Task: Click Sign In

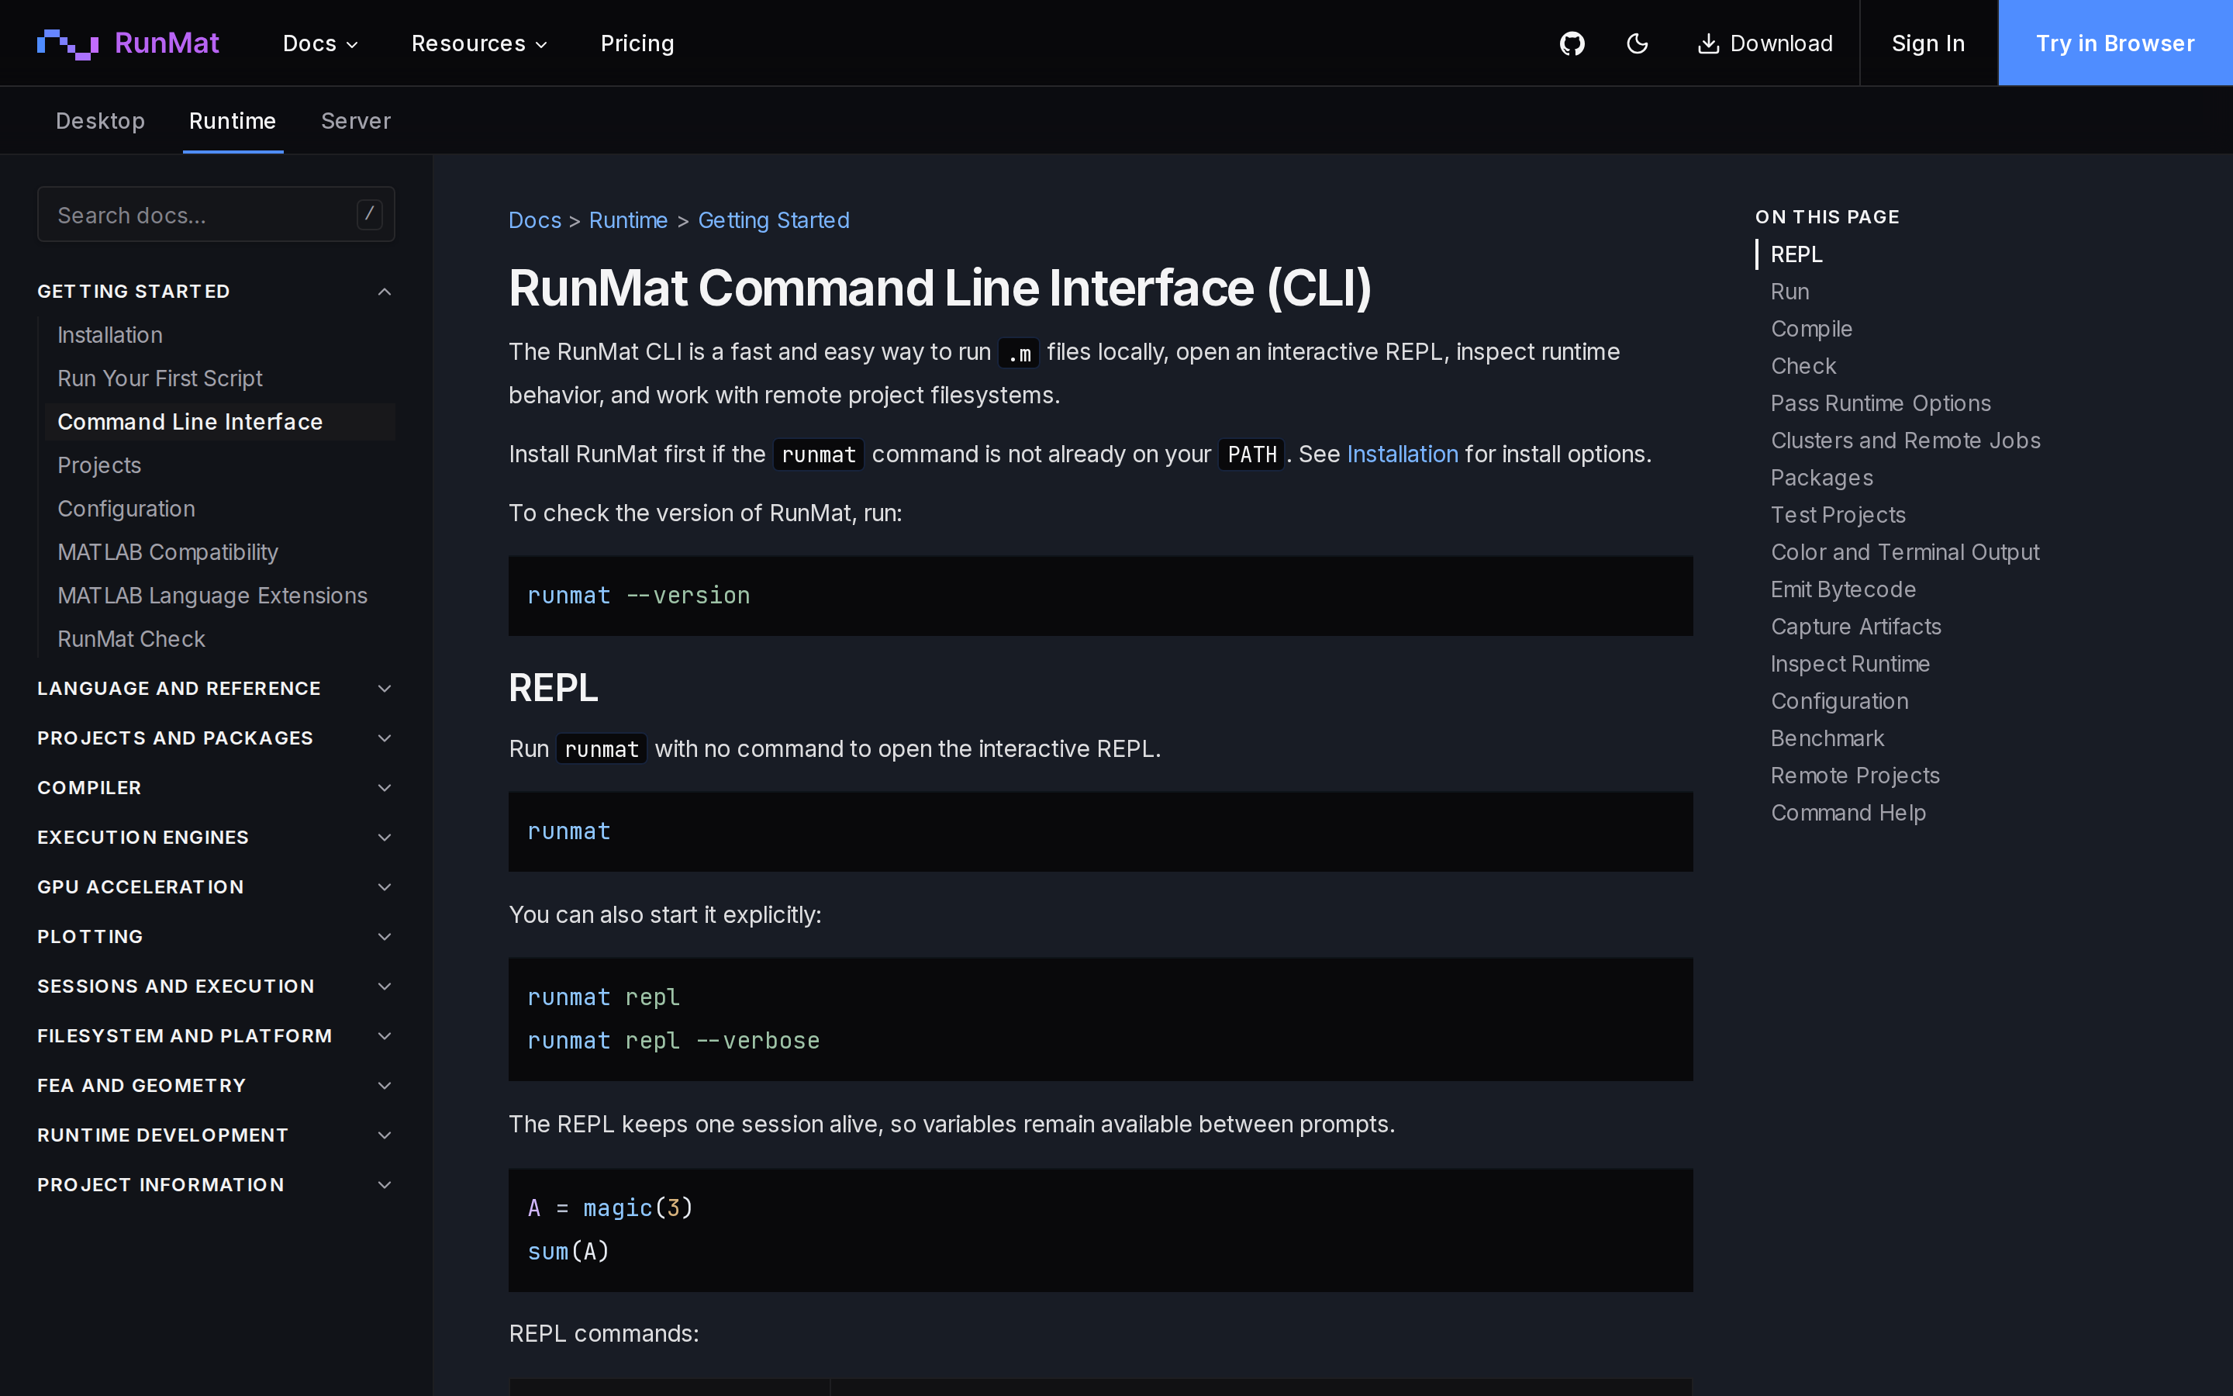Action: [x=1928, y=43]
